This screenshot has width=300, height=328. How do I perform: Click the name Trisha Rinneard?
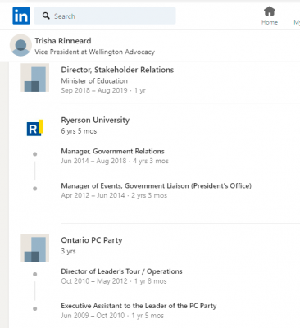point(63,41)
